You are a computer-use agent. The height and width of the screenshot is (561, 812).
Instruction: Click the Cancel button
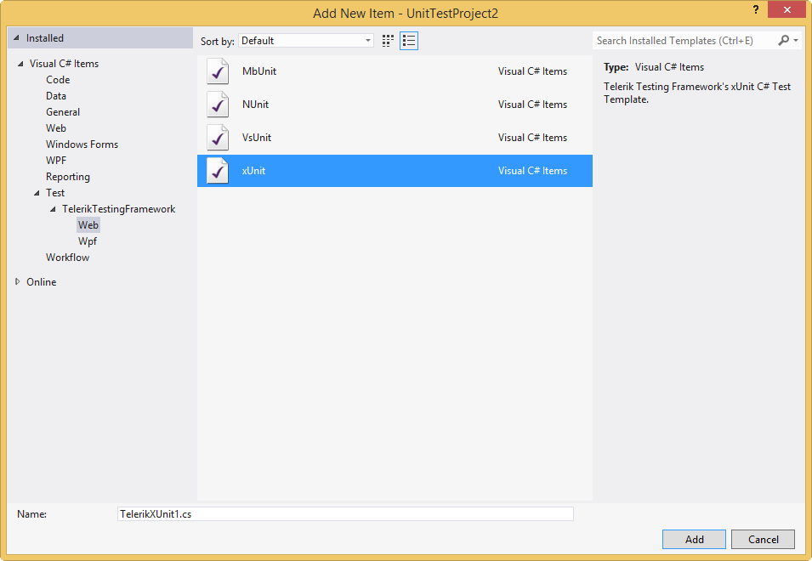coord(764,539)
